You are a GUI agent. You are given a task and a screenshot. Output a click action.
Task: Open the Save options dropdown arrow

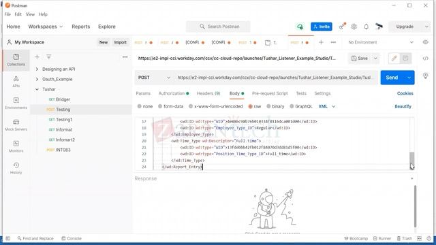coord(375,59)
